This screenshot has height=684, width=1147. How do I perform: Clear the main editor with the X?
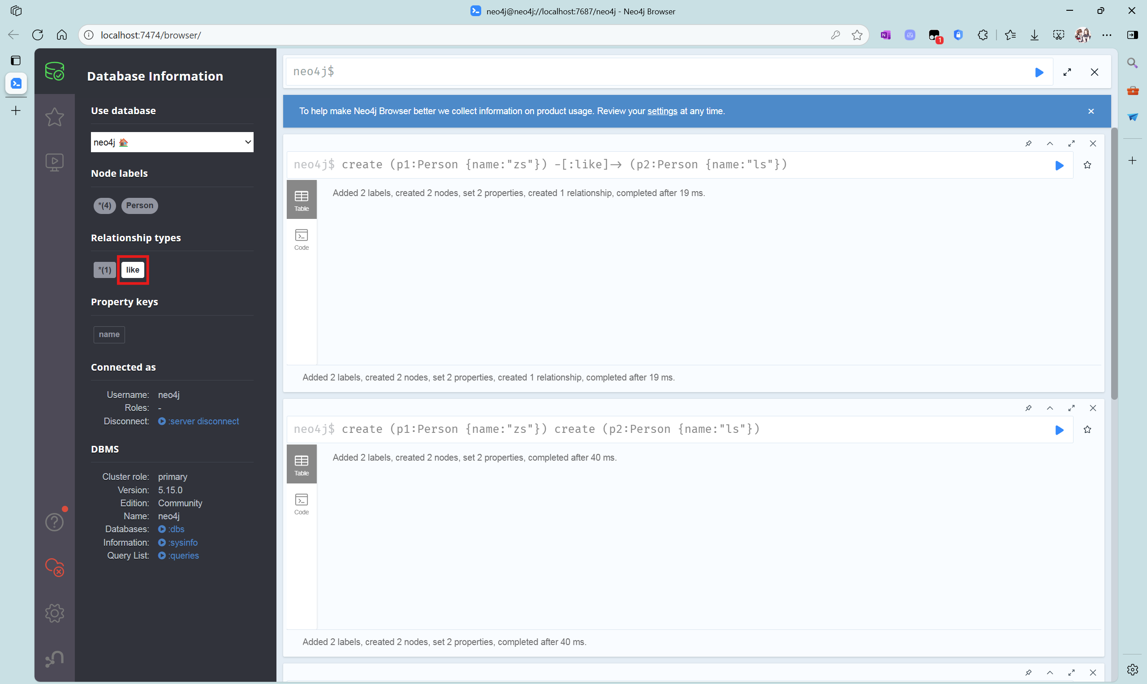coord(1095,73)
